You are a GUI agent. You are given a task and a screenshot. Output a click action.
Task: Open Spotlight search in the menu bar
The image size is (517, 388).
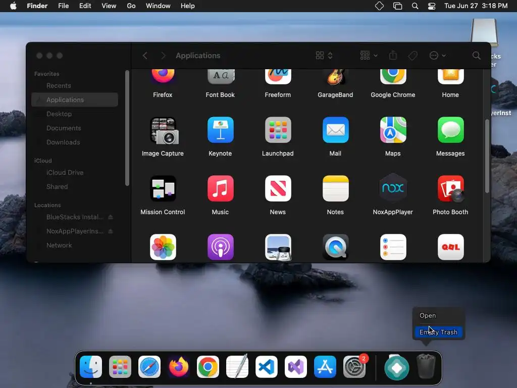415,6
